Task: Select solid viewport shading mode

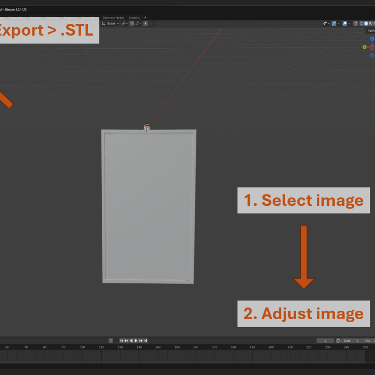Action: pyautogui.click(x=366, y=23)
